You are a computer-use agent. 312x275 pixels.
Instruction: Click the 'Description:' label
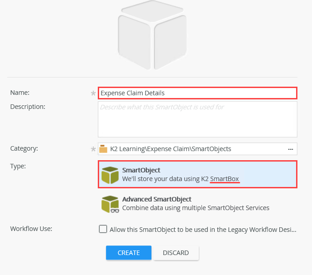pyautogui.click(x=28, y=107)
